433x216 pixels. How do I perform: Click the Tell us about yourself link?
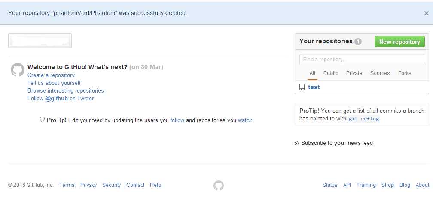(x=54, y=83)
